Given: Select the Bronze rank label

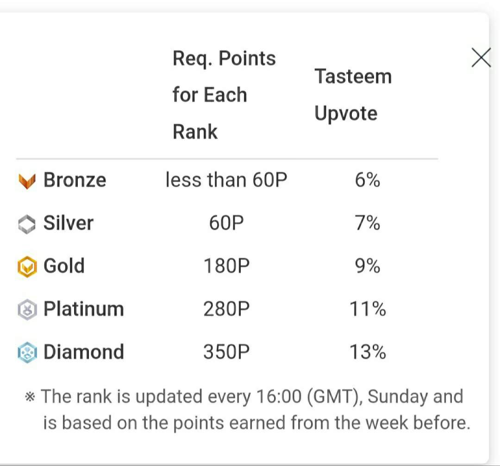Looking at the screenshot, I should tap(75, 180).
